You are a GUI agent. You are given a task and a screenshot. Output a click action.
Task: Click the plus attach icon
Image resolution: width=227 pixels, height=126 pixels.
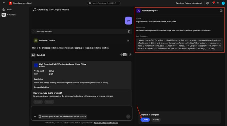tap(35, 116)
